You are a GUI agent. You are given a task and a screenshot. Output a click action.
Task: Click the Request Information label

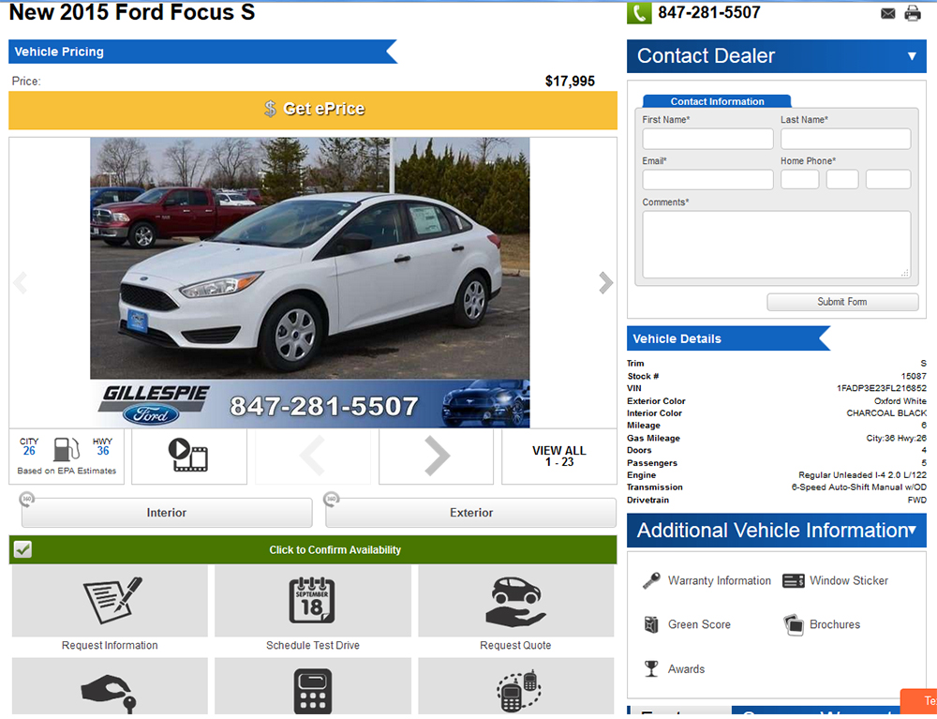(x=110, y=645)
